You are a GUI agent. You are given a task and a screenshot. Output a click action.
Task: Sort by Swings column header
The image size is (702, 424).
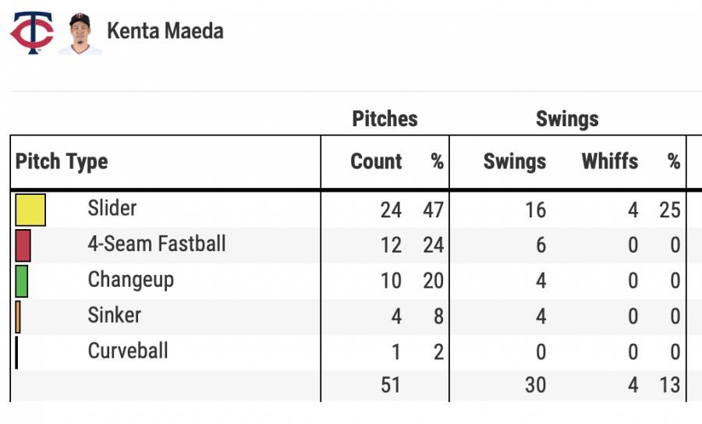514,161
